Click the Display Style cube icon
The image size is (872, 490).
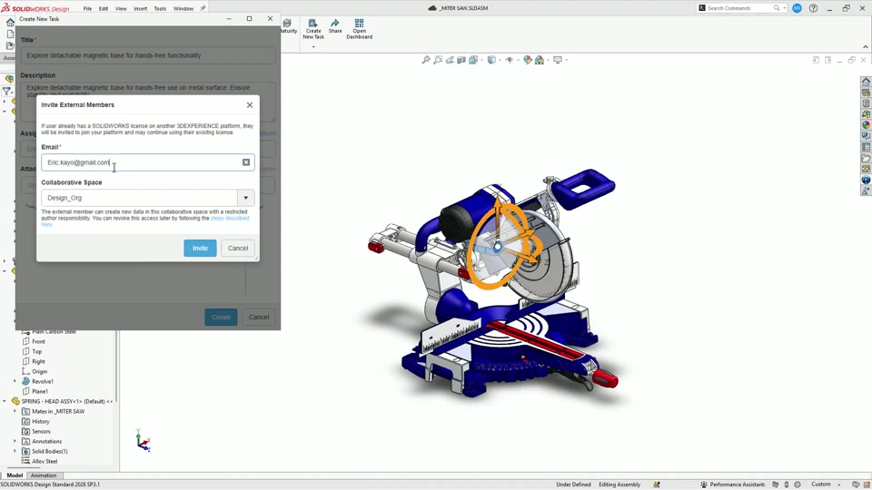tap(491, 60)
